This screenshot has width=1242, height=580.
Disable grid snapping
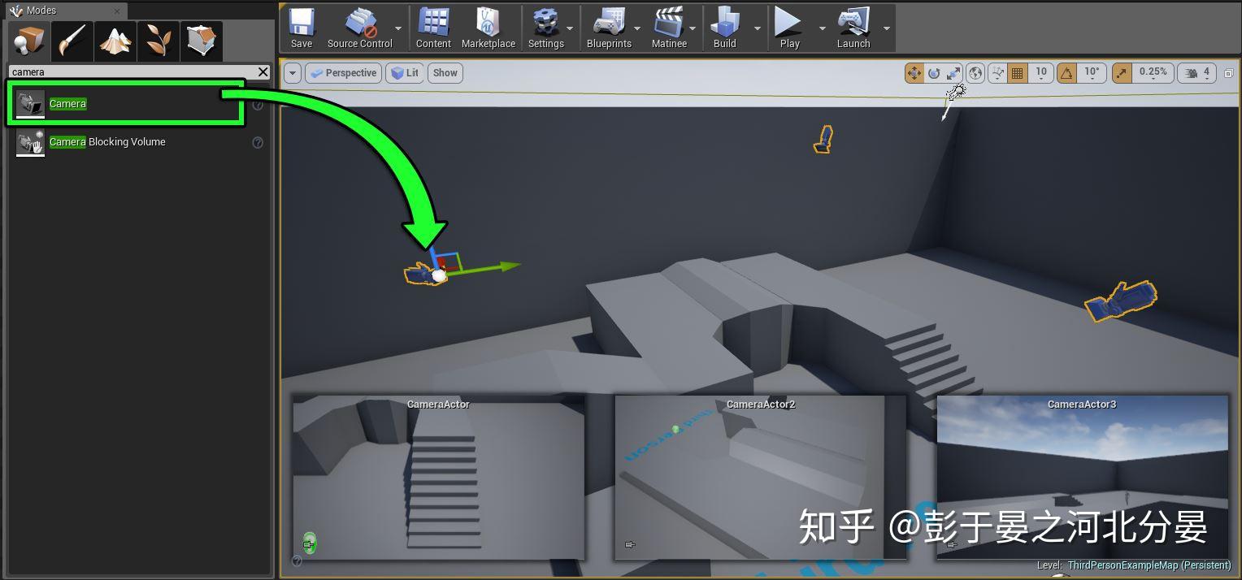point(1017,72)
